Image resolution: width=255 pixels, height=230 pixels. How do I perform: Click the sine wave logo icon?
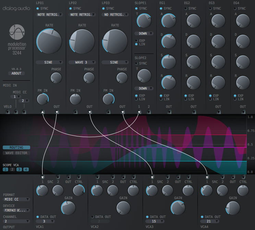16,33
